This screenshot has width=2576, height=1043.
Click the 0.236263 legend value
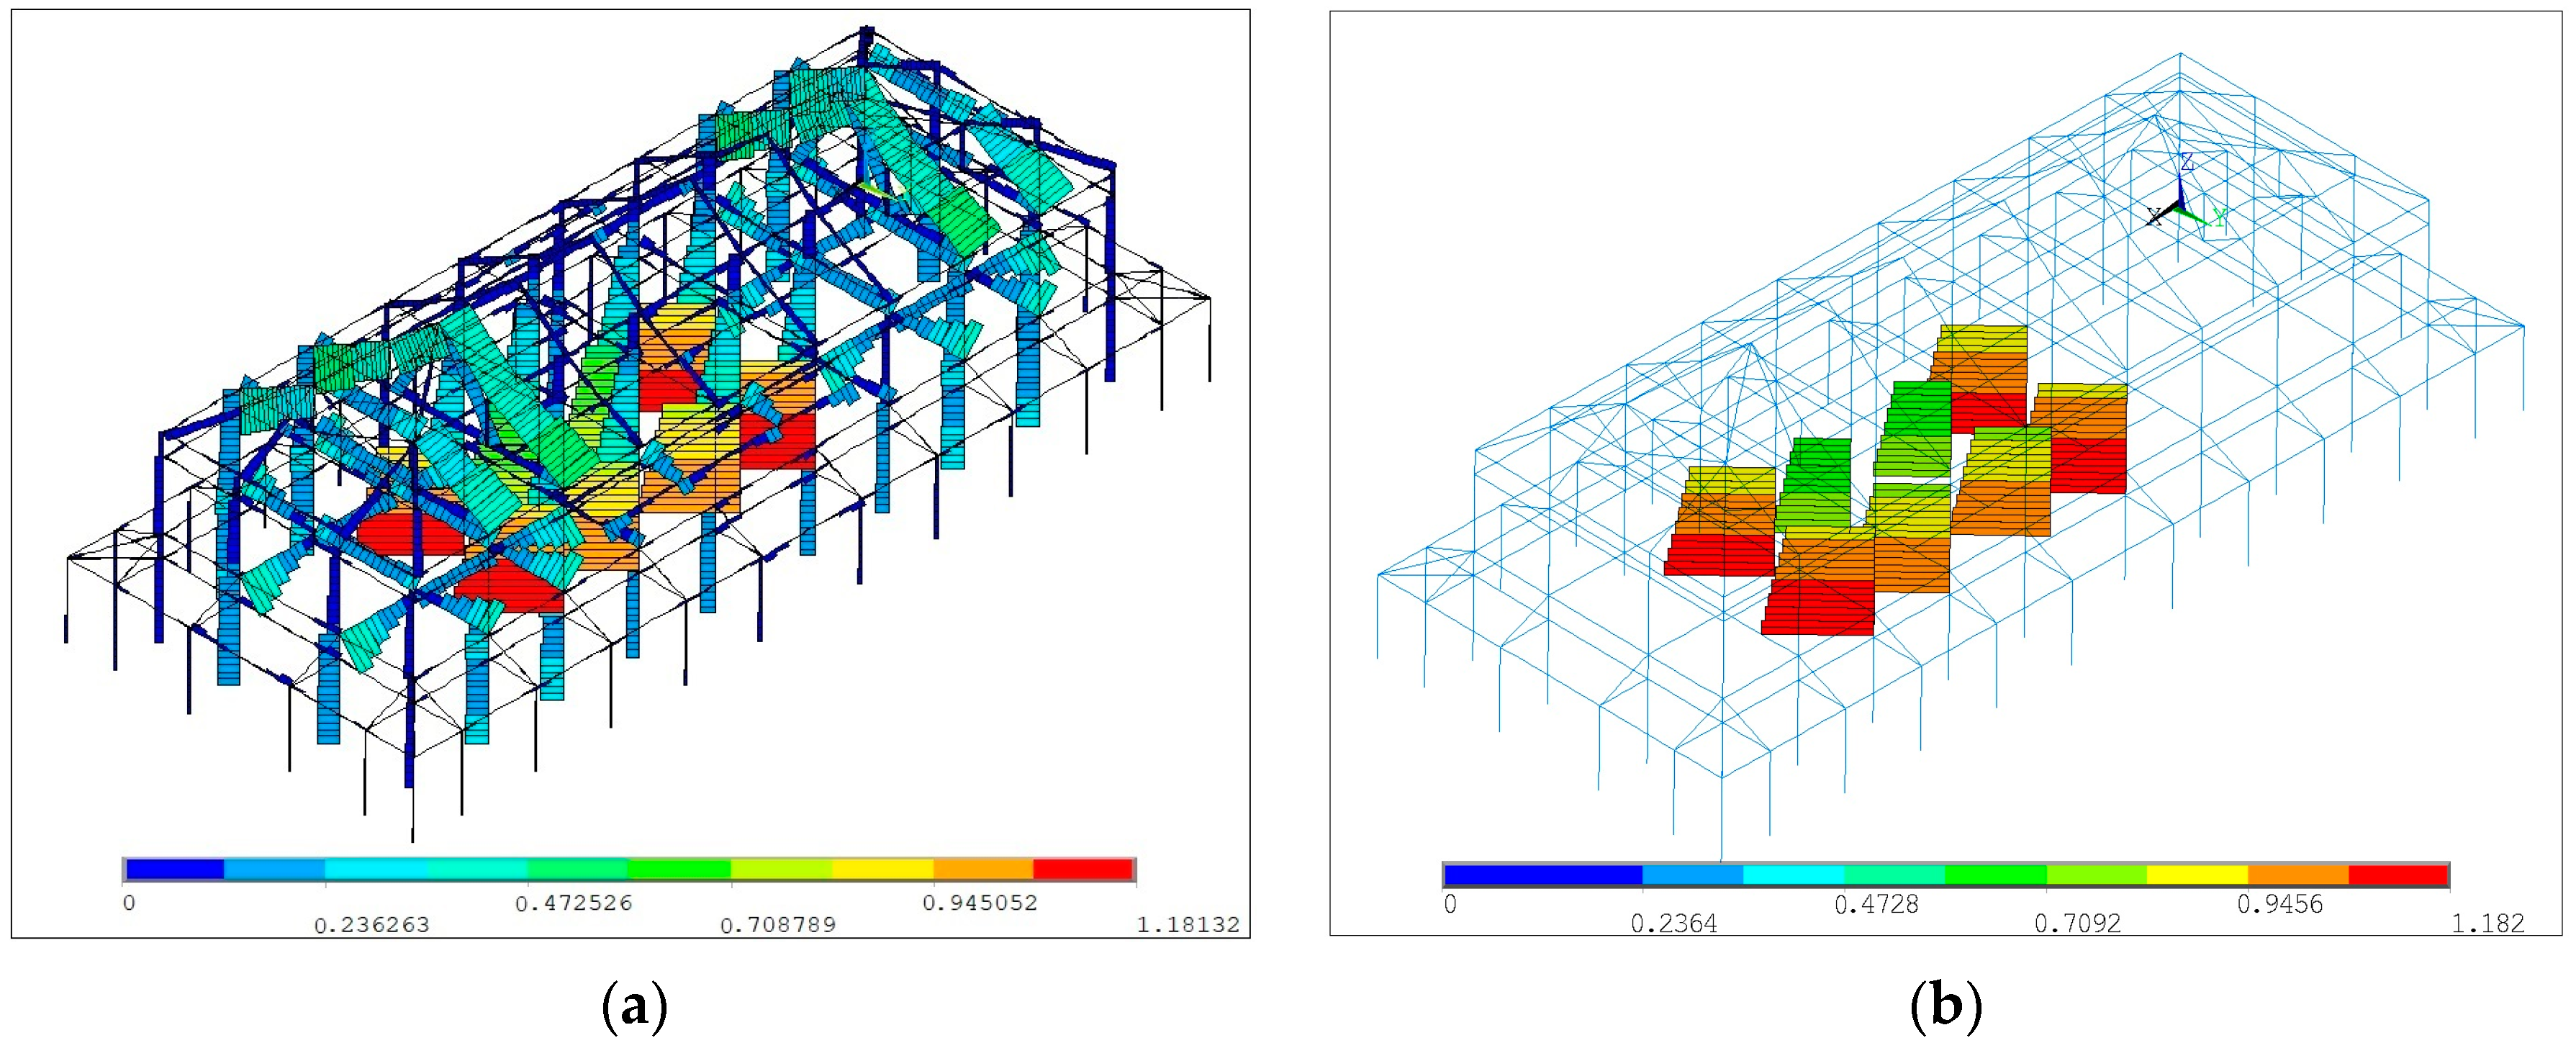tap(371, 925)
